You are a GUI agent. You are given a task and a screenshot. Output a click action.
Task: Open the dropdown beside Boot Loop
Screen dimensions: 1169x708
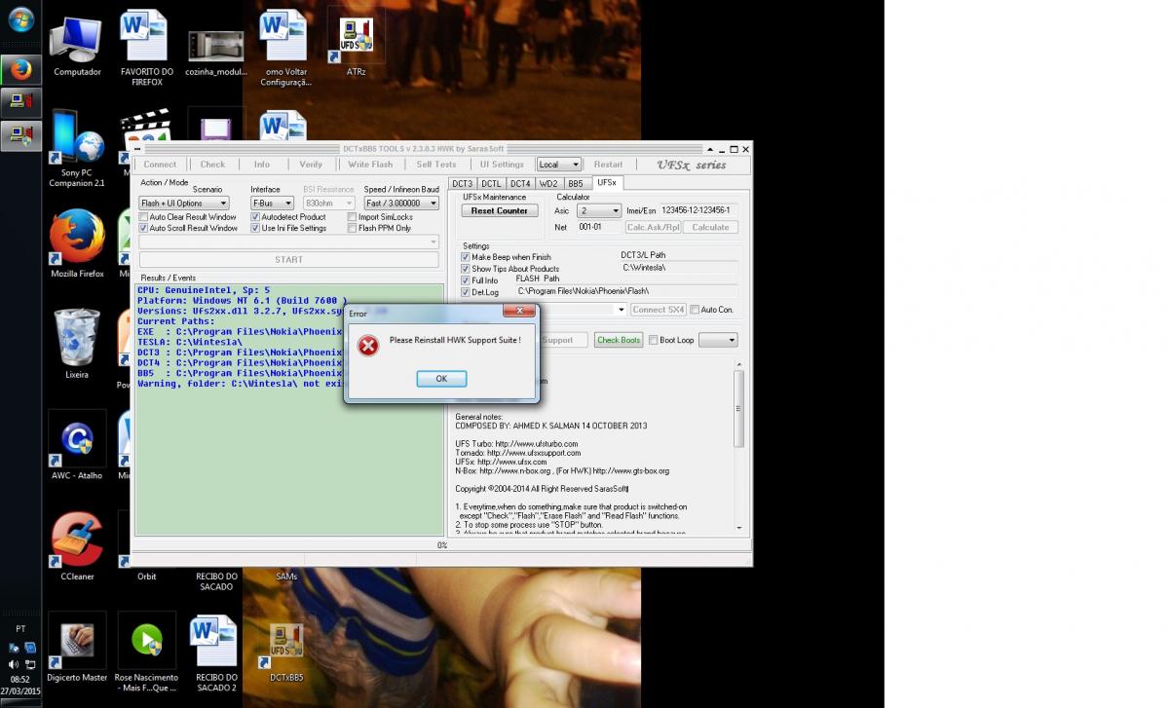718,340
